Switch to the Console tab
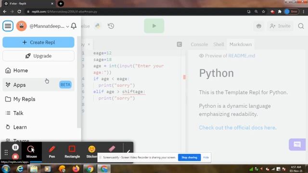308x173 pixels. [x=199, y=44]
